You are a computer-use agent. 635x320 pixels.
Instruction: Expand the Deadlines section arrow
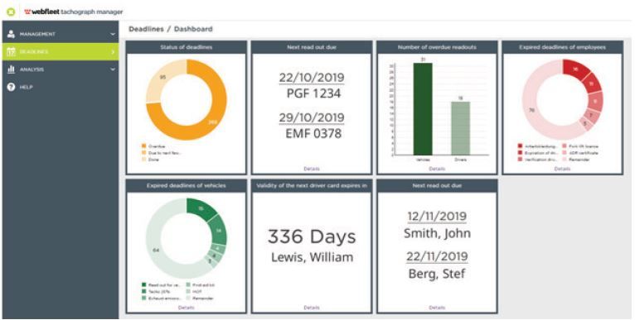pyautogui.click(x=113, y=52)
